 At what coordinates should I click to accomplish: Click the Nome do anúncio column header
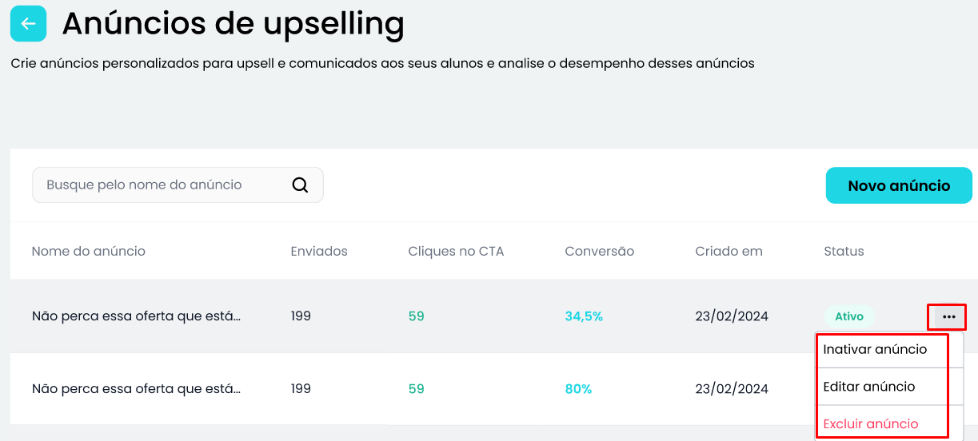[89, 252]
